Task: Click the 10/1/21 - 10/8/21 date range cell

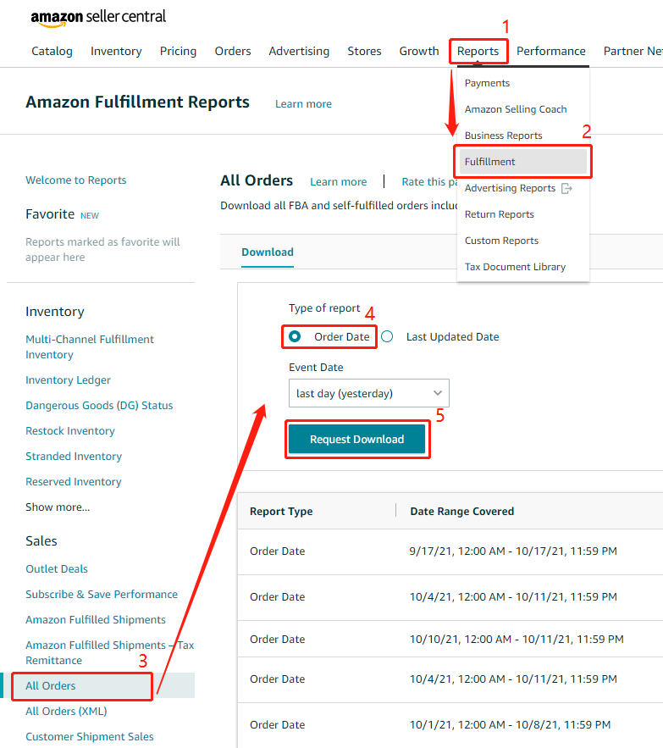Action: (x=510, y=724)
